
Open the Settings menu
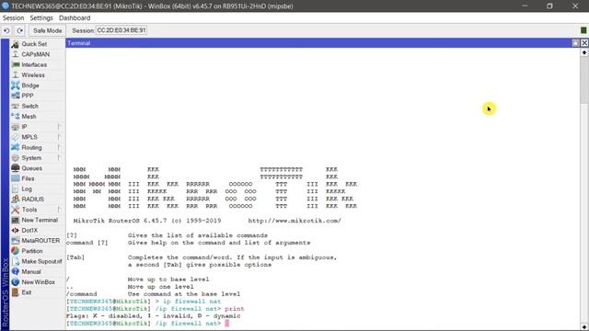pyautogui.click(x=41, y=18)
